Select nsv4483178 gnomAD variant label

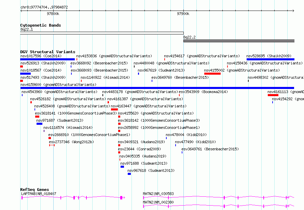click(140, 92)
